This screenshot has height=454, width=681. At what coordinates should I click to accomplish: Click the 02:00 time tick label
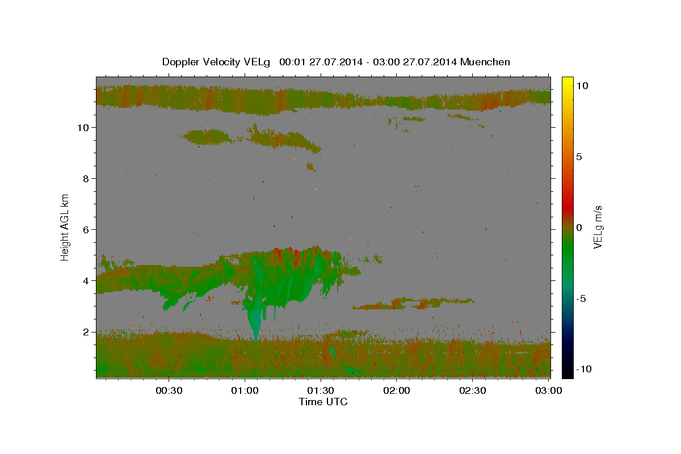tap(397, 390)
